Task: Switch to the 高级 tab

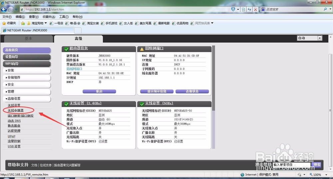Action: tap(78, 39)
